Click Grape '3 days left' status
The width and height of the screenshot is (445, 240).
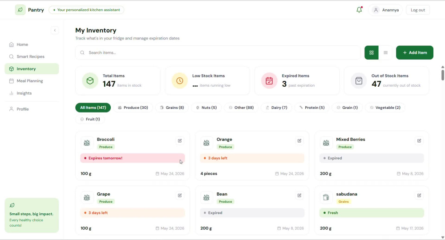click(133, 213)
